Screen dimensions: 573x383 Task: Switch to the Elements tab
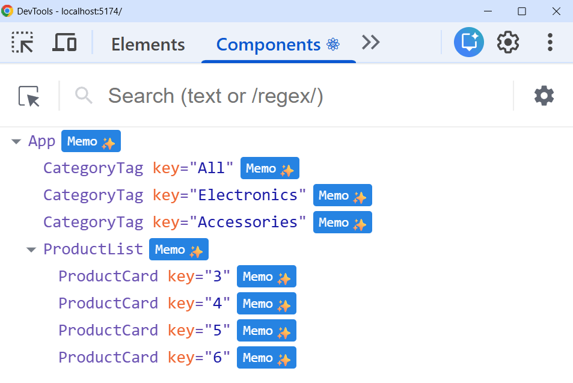(147, 44)
